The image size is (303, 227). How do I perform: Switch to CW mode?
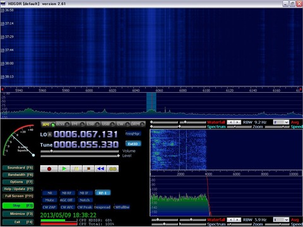pyautogui.click(x=123, y=124)
